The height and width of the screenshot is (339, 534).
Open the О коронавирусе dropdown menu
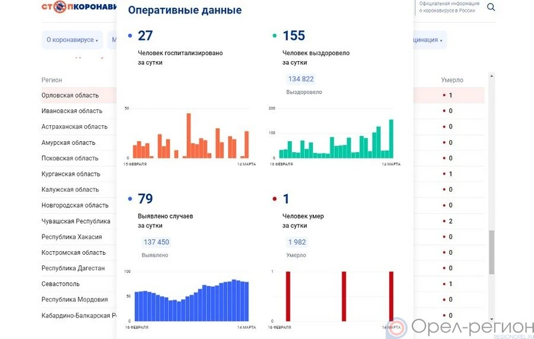pyautogui.click(x=71, y=40)
